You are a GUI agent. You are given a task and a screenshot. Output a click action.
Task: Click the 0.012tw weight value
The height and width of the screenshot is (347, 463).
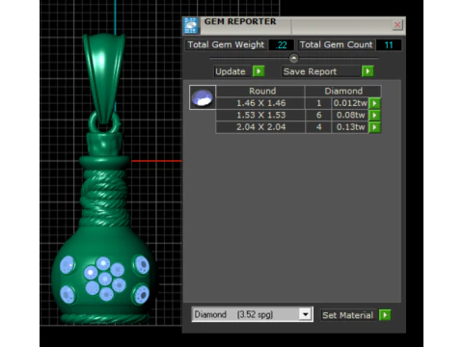[350, 103]
